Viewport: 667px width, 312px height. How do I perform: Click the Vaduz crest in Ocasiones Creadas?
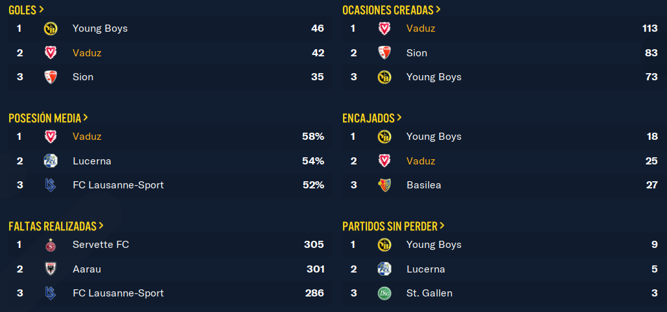tap(384, 28)
